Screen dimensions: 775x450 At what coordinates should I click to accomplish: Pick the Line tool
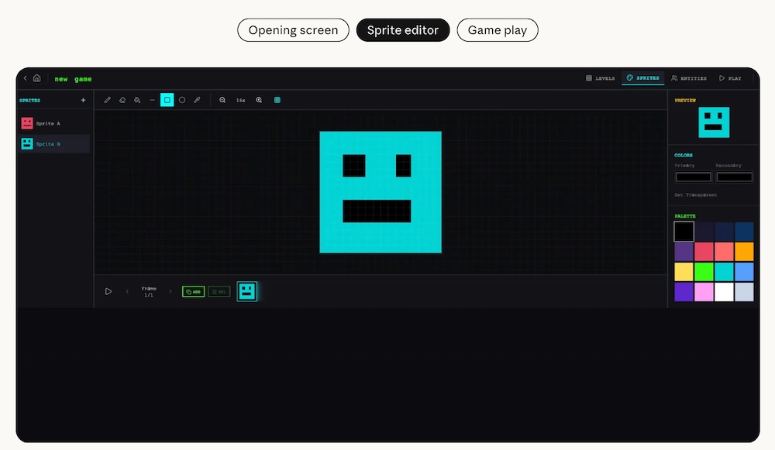(x=152, y=100)
